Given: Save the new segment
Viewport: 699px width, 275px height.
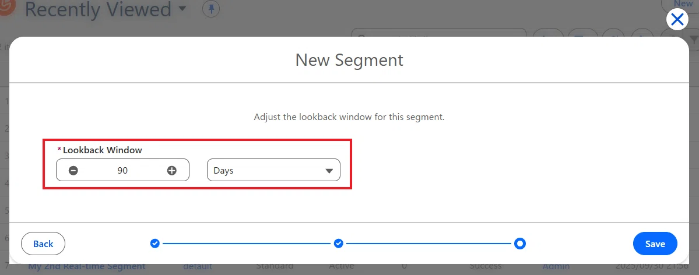Looking at the screenshot, I should coord(655,244).
